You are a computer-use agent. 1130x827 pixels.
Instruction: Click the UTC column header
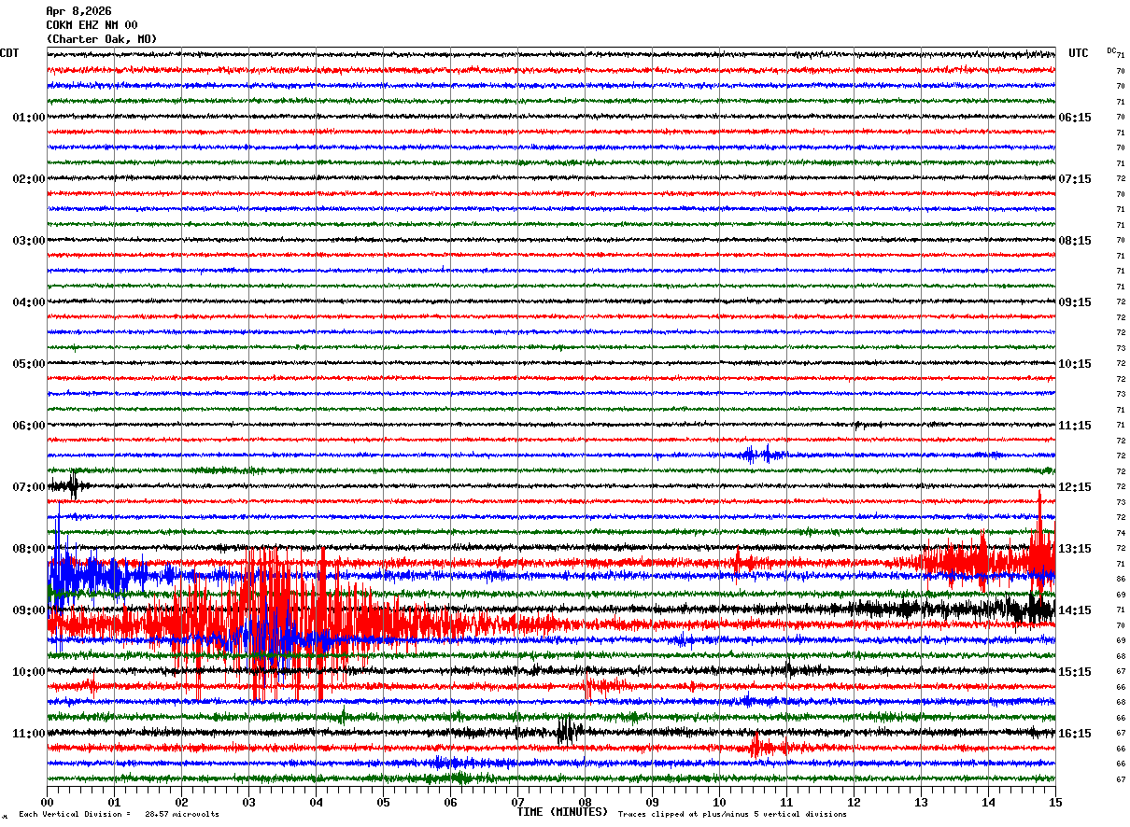coord(1079,53)
